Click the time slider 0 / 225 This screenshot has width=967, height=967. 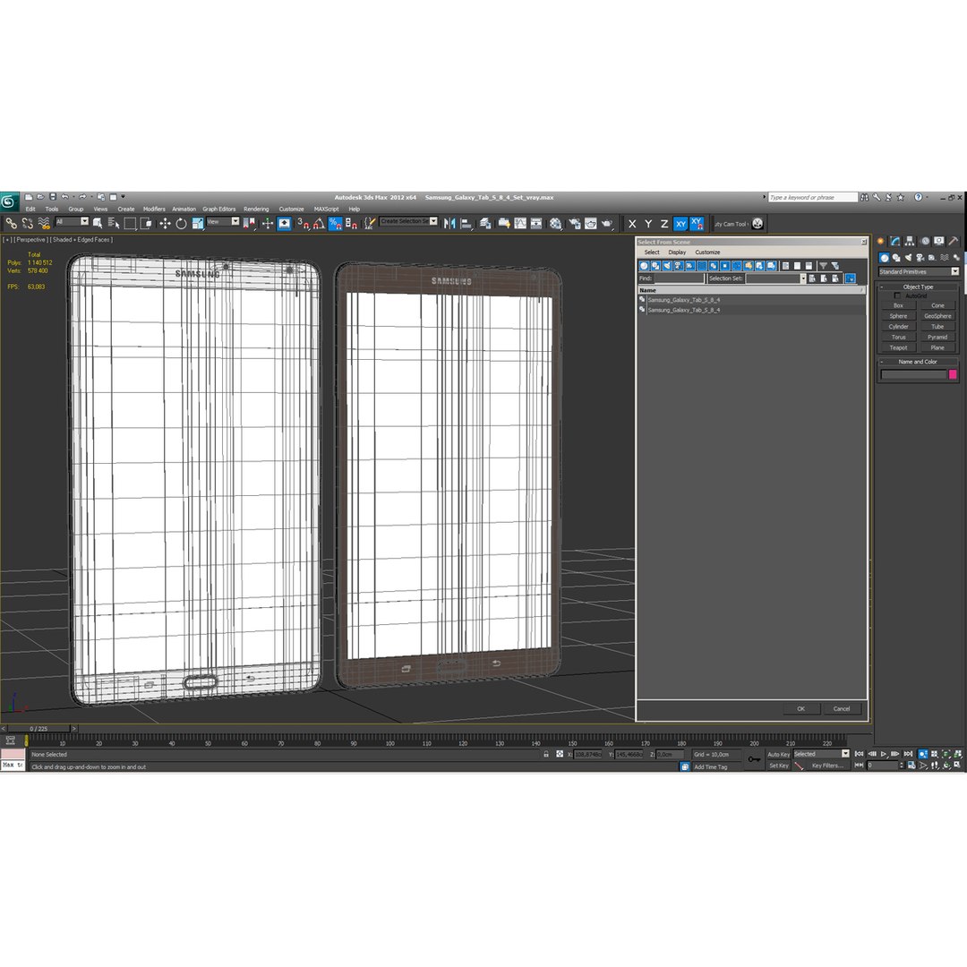coord(39,728)
